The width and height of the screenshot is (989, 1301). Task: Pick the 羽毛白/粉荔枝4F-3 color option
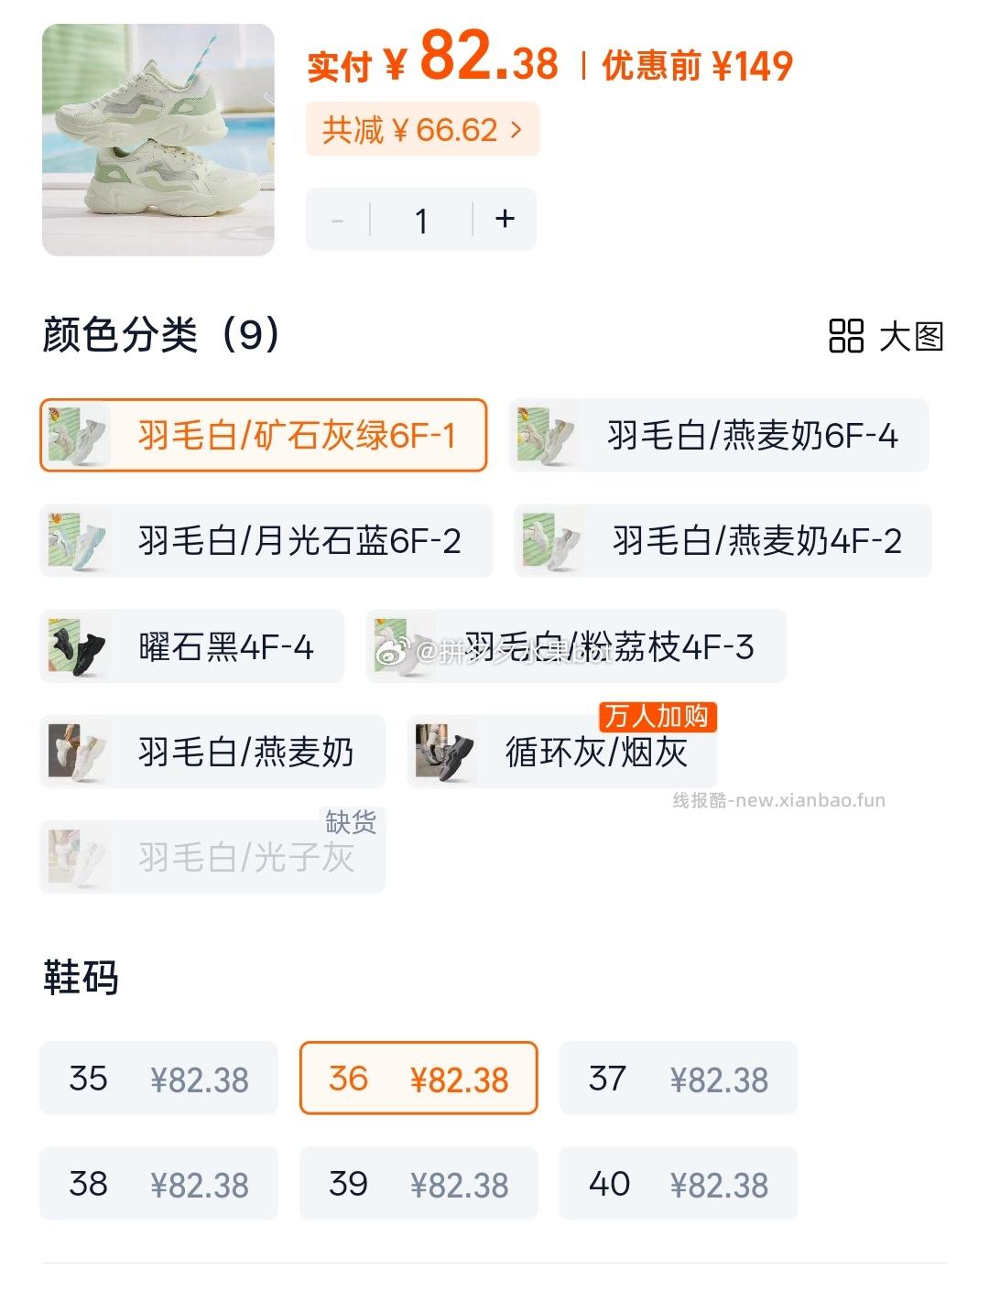576,646
